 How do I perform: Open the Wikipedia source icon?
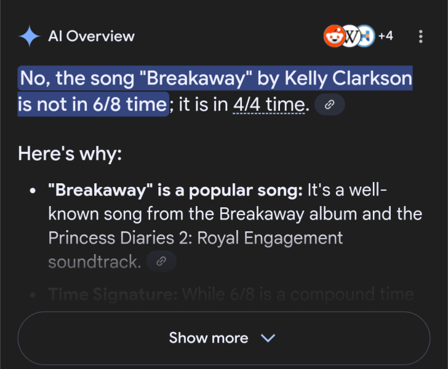coord(350,36)
